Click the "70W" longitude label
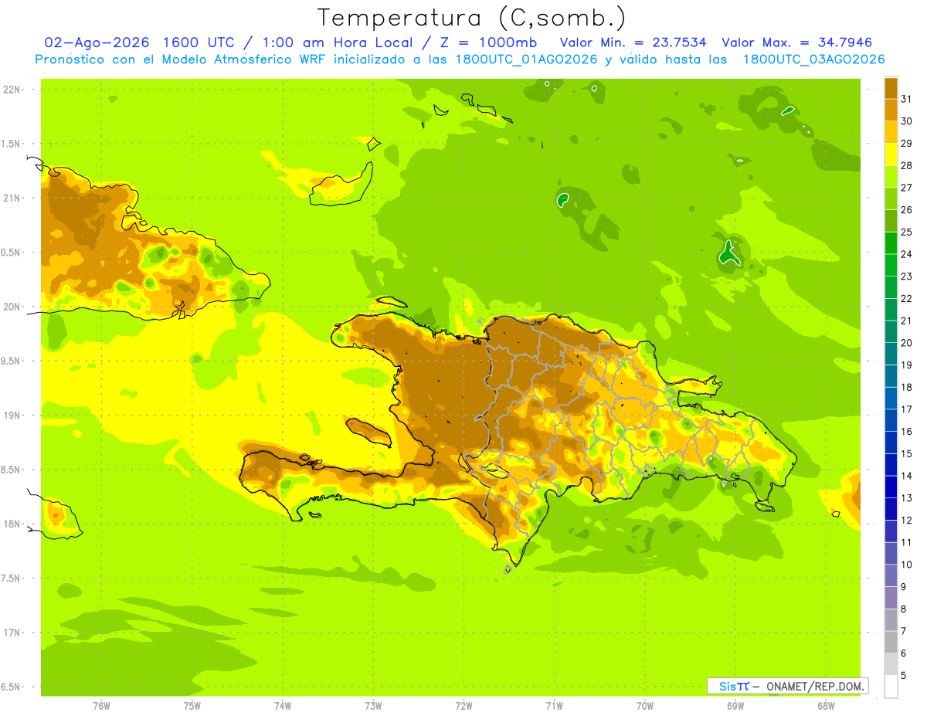This screenshot has height=716, width=927. [x=645, y=706]
